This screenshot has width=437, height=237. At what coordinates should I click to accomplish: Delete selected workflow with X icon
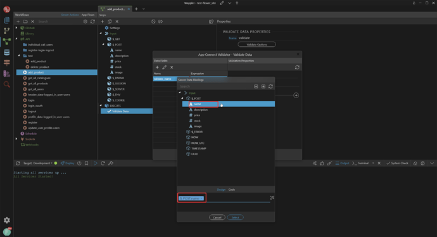tap(32, 22)
